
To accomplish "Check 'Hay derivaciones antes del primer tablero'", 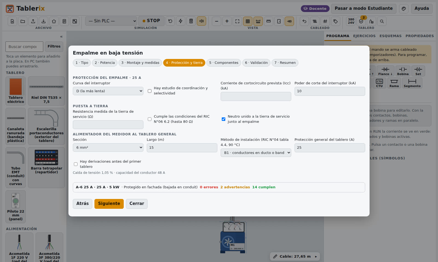I will tap(76, 164).
